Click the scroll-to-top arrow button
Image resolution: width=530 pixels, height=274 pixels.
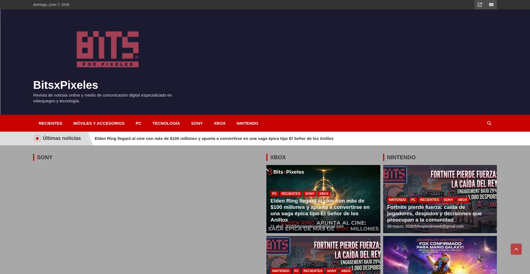[516, 249]
